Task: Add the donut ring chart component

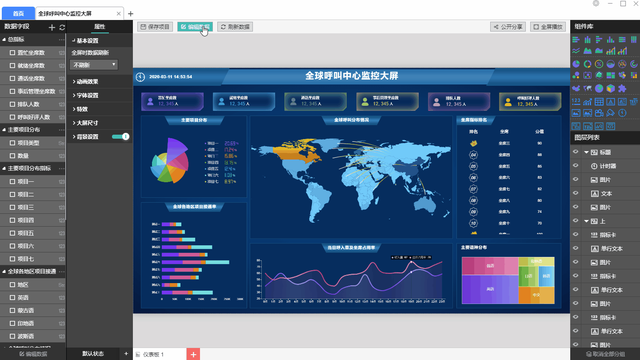Action: (588, 64)
